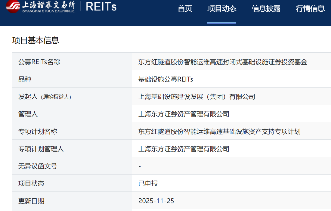Click the 发起人 (原始权益人) row label
The height and width of the screenshot is (211, 331).
coord(45,97)
